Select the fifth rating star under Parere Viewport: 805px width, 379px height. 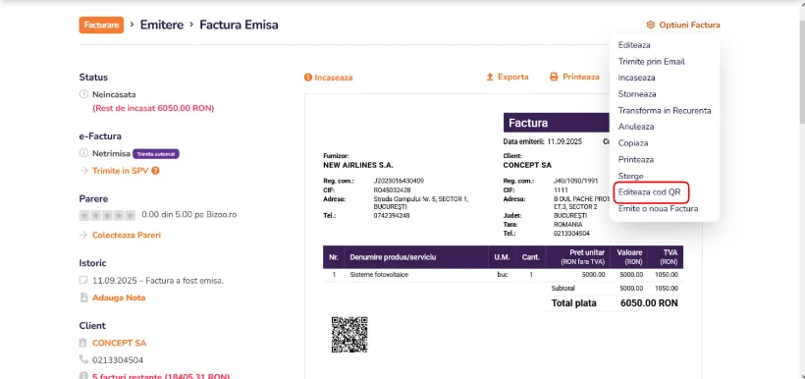point(131,215)
